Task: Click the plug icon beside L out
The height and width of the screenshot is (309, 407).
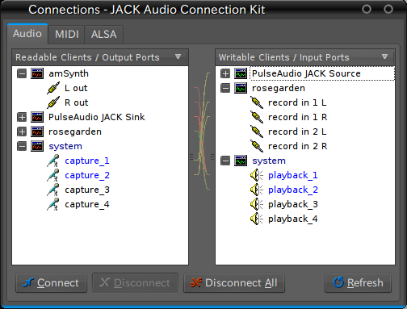Action: (x=53, y=88)
